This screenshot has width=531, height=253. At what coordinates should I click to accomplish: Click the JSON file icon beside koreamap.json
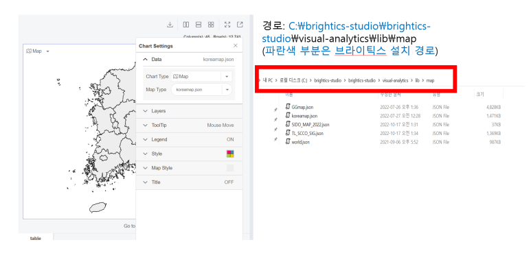288,115
